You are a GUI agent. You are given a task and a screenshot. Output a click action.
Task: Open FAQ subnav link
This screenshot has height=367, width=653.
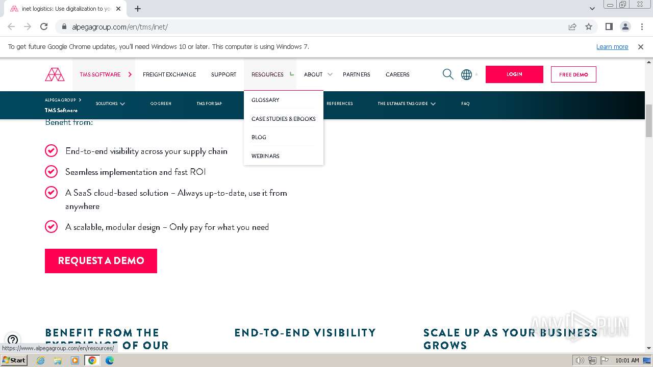pyautogui.click(x=465, y=103)
